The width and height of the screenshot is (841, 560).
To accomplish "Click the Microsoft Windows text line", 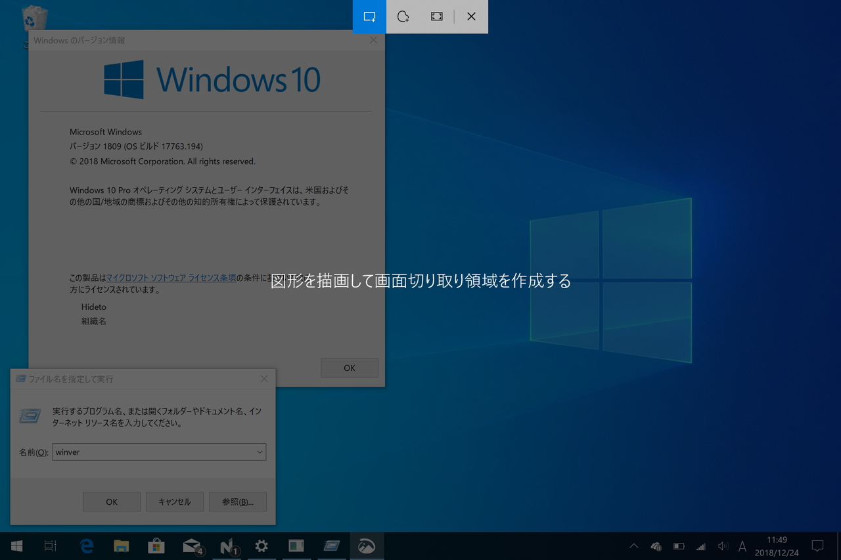I will point(106,132).
